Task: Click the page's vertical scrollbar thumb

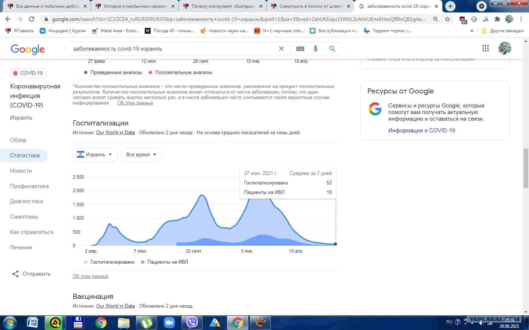Action: tap(526, 168)
